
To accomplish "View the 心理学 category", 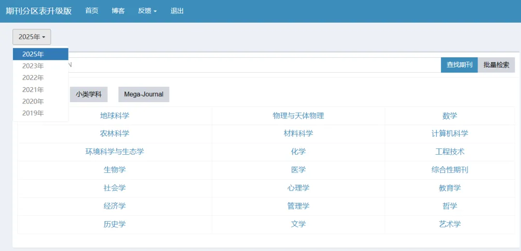I will tap(299, 188).
